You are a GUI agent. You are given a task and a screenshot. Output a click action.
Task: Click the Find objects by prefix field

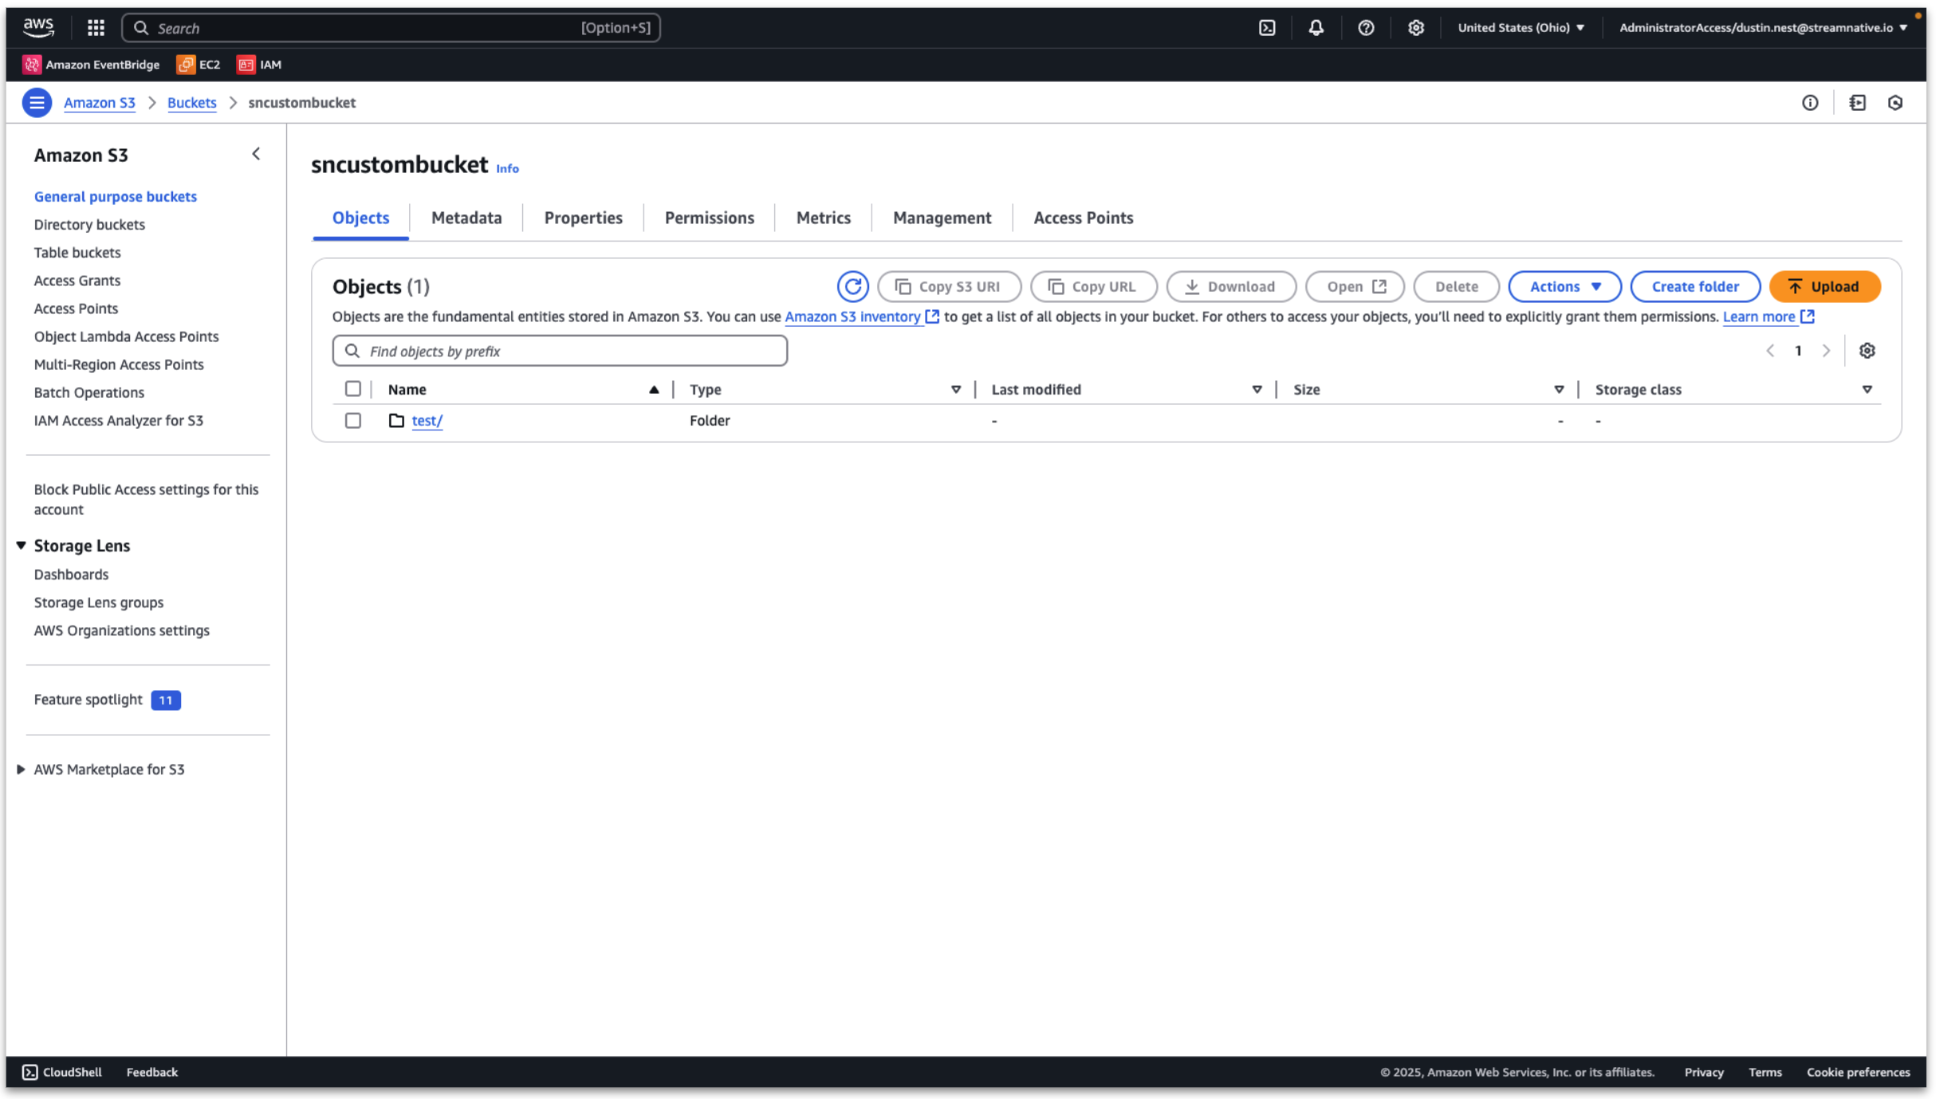(560, 351)
